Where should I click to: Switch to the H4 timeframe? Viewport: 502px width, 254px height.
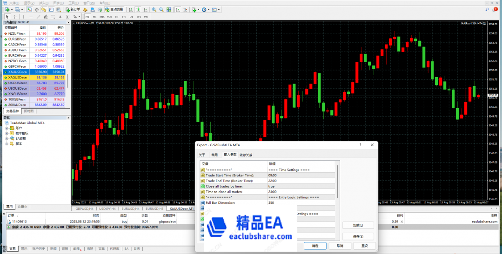(124, 17)
